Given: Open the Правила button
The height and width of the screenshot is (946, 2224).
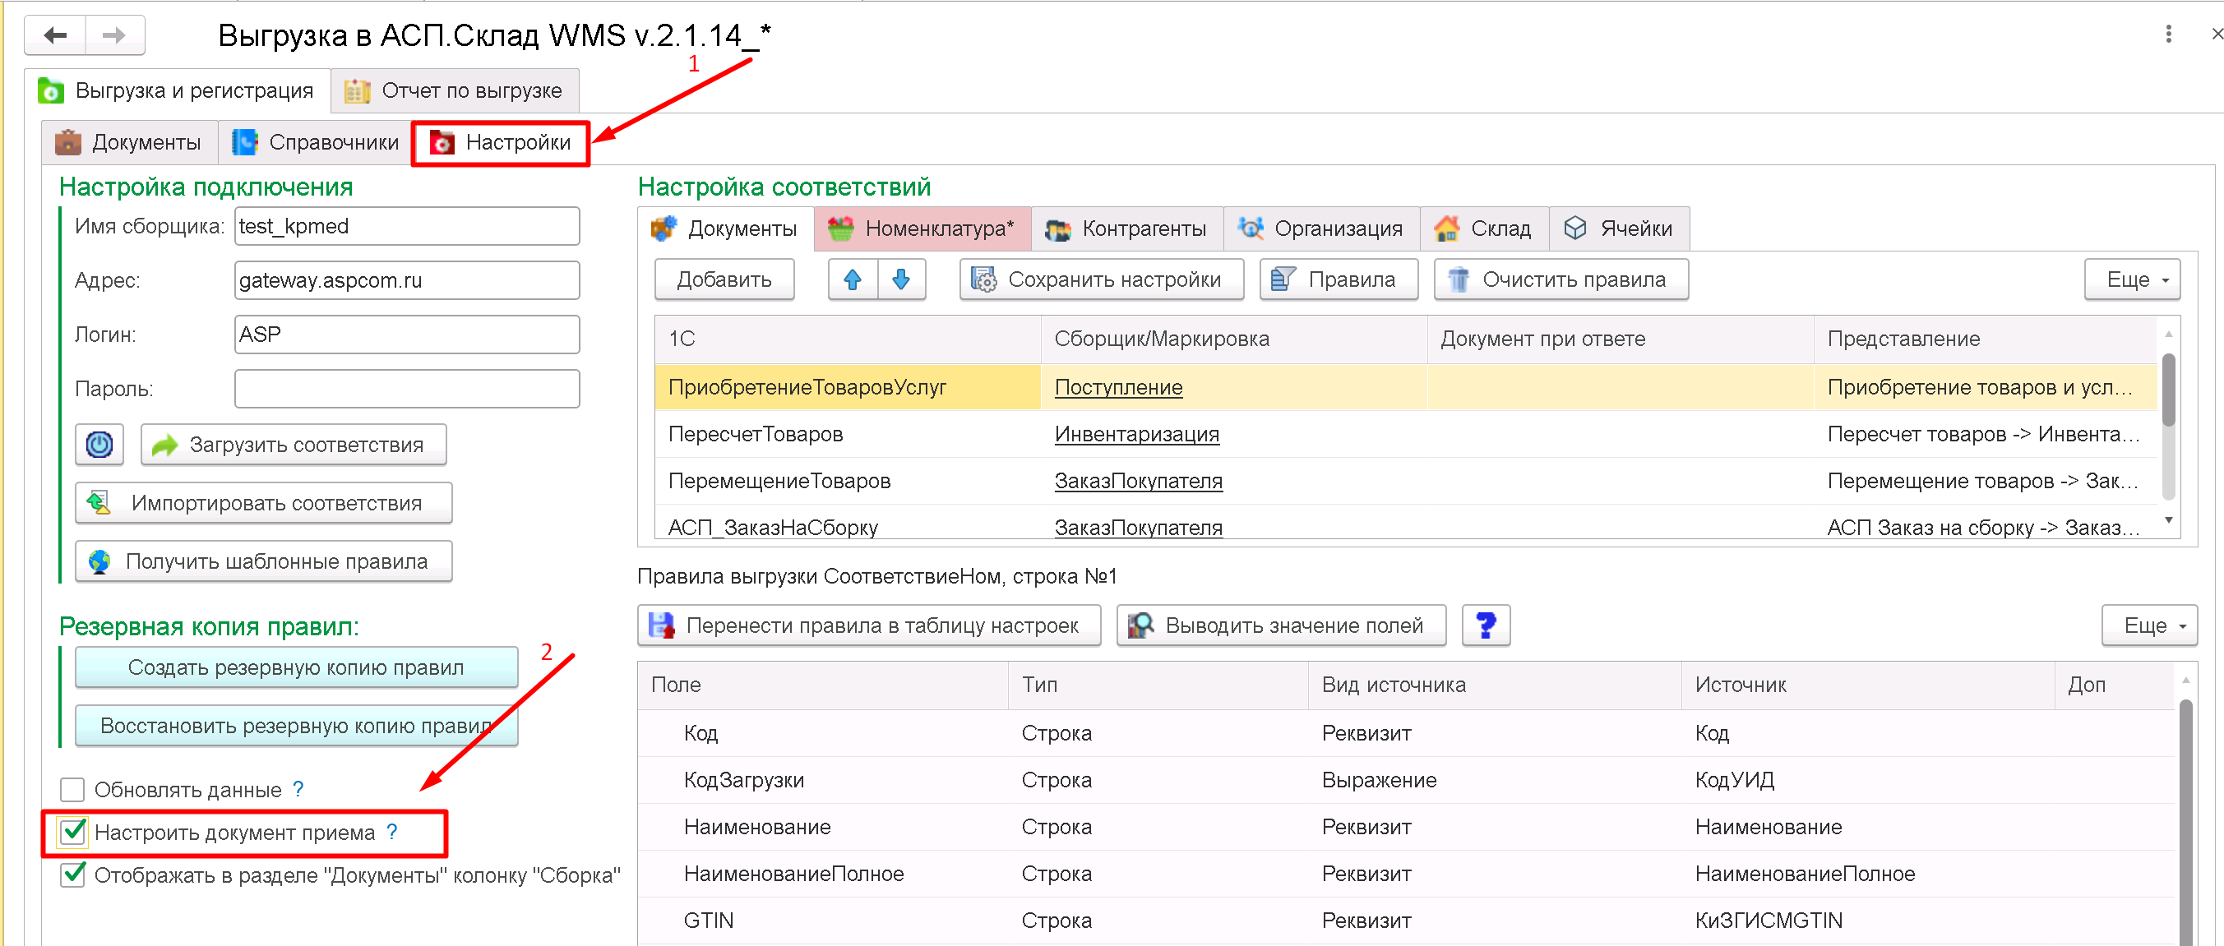Looking at the screenshot, I should 1339,279.
